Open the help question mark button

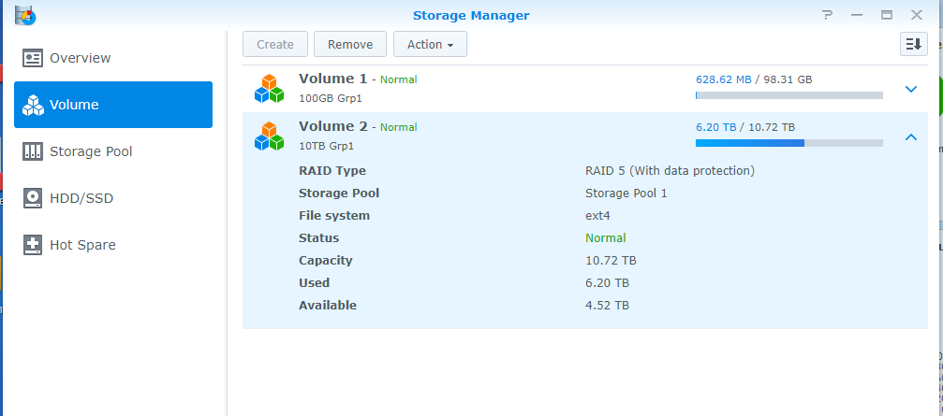(x=827, y=15)
